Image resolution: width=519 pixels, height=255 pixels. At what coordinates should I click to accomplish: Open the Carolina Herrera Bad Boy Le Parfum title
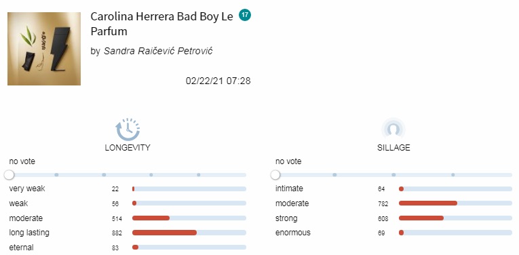point(162,24)
